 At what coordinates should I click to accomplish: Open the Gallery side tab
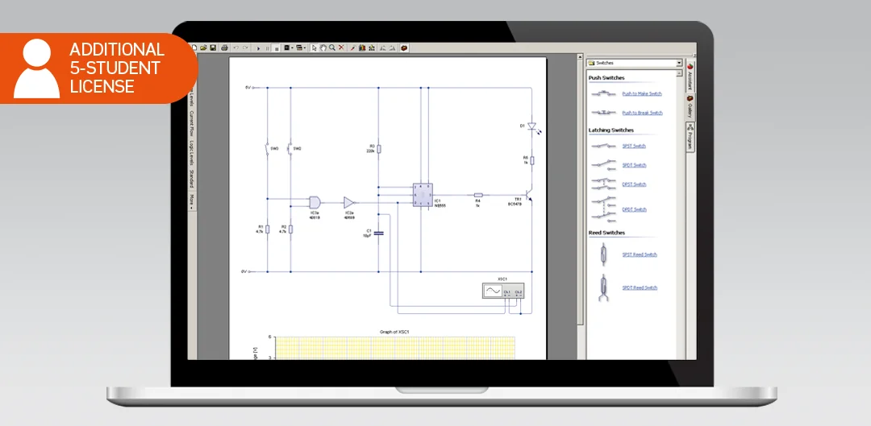[691, 107]
